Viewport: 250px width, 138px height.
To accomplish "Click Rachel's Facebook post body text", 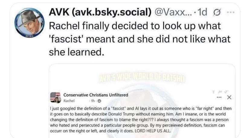I will point(142,120).
